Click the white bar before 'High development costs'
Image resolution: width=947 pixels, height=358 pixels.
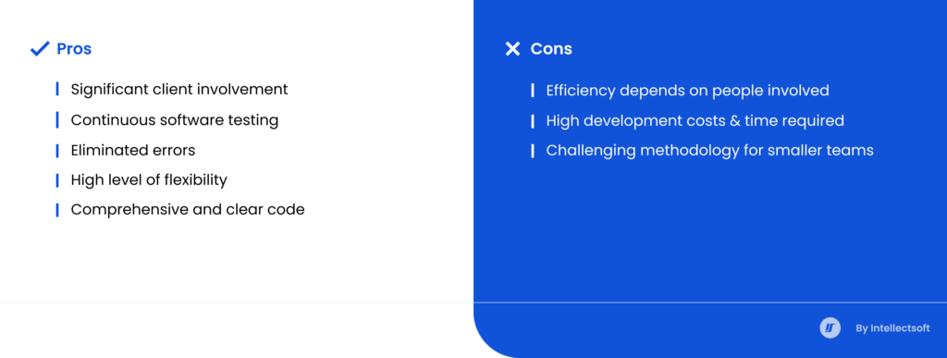click(532, 121)
